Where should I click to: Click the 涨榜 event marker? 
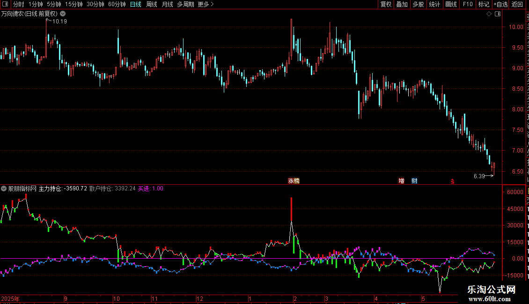[x=294, y=181]
